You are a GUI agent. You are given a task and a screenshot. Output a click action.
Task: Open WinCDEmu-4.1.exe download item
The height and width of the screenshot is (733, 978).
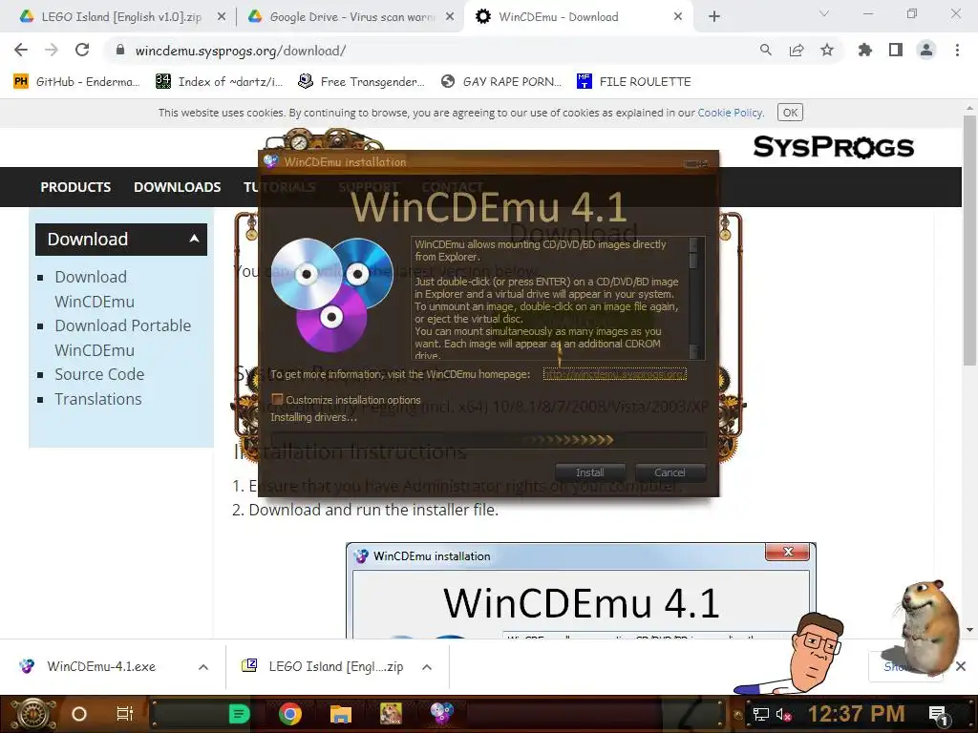tap(101, 666)
